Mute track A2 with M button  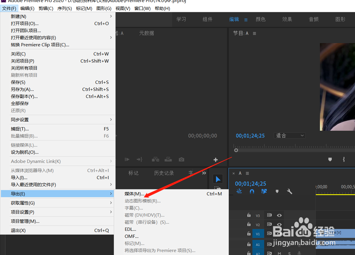[279, 253]
